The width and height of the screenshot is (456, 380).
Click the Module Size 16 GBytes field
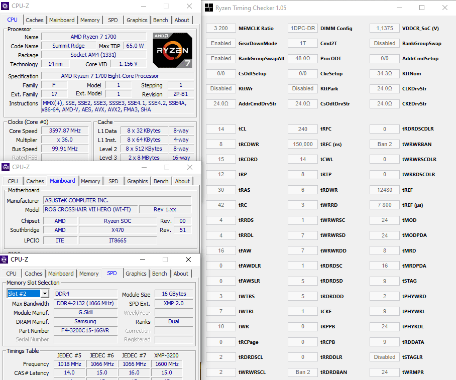174,294
